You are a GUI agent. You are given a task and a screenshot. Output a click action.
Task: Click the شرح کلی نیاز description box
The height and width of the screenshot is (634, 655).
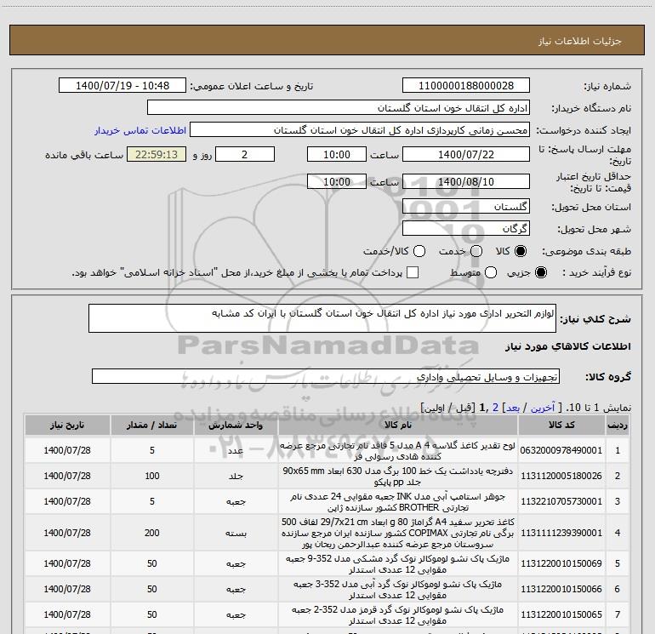click(322, 318)
